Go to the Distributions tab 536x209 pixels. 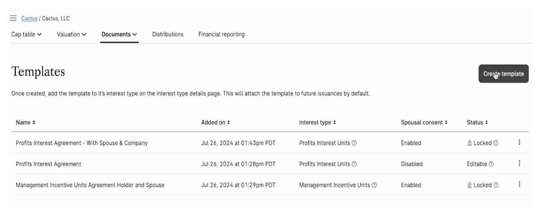pos(168,34)
